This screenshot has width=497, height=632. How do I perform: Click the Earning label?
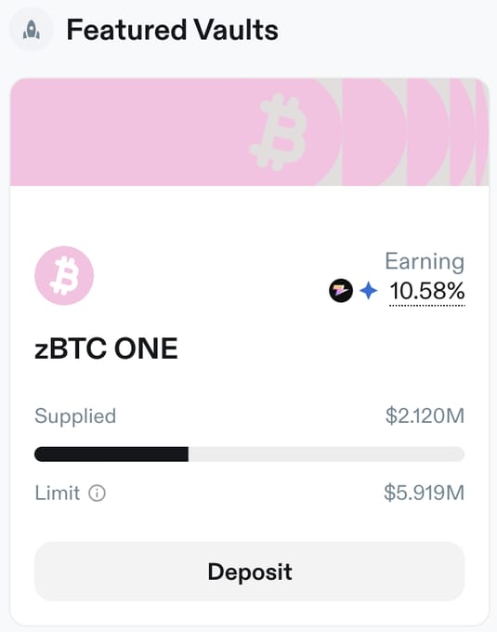pos(425,261)
